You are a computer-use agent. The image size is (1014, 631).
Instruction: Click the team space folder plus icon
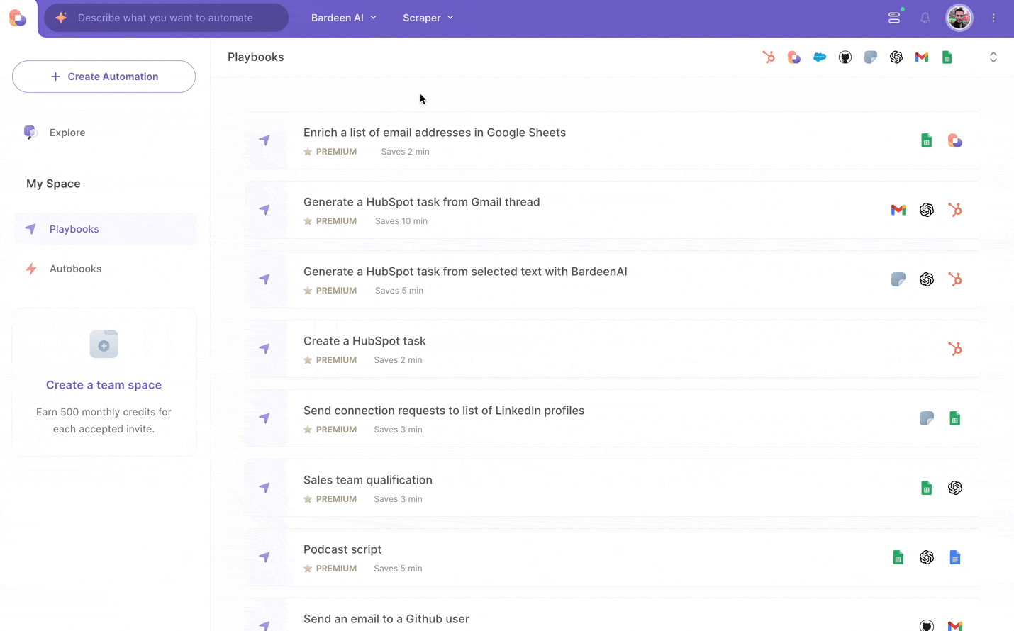pos(104,345)
